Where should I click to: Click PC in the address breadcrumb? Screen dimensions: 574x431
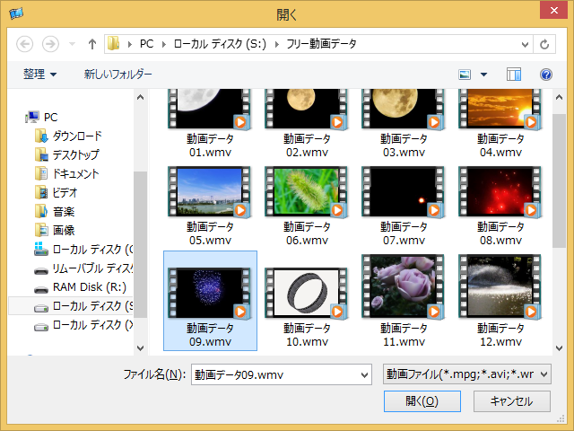pyautogui.click(x=147, y=44)
